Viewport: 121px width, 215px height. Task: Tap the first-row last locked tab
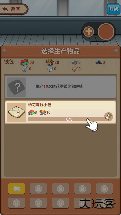point(104,188)
